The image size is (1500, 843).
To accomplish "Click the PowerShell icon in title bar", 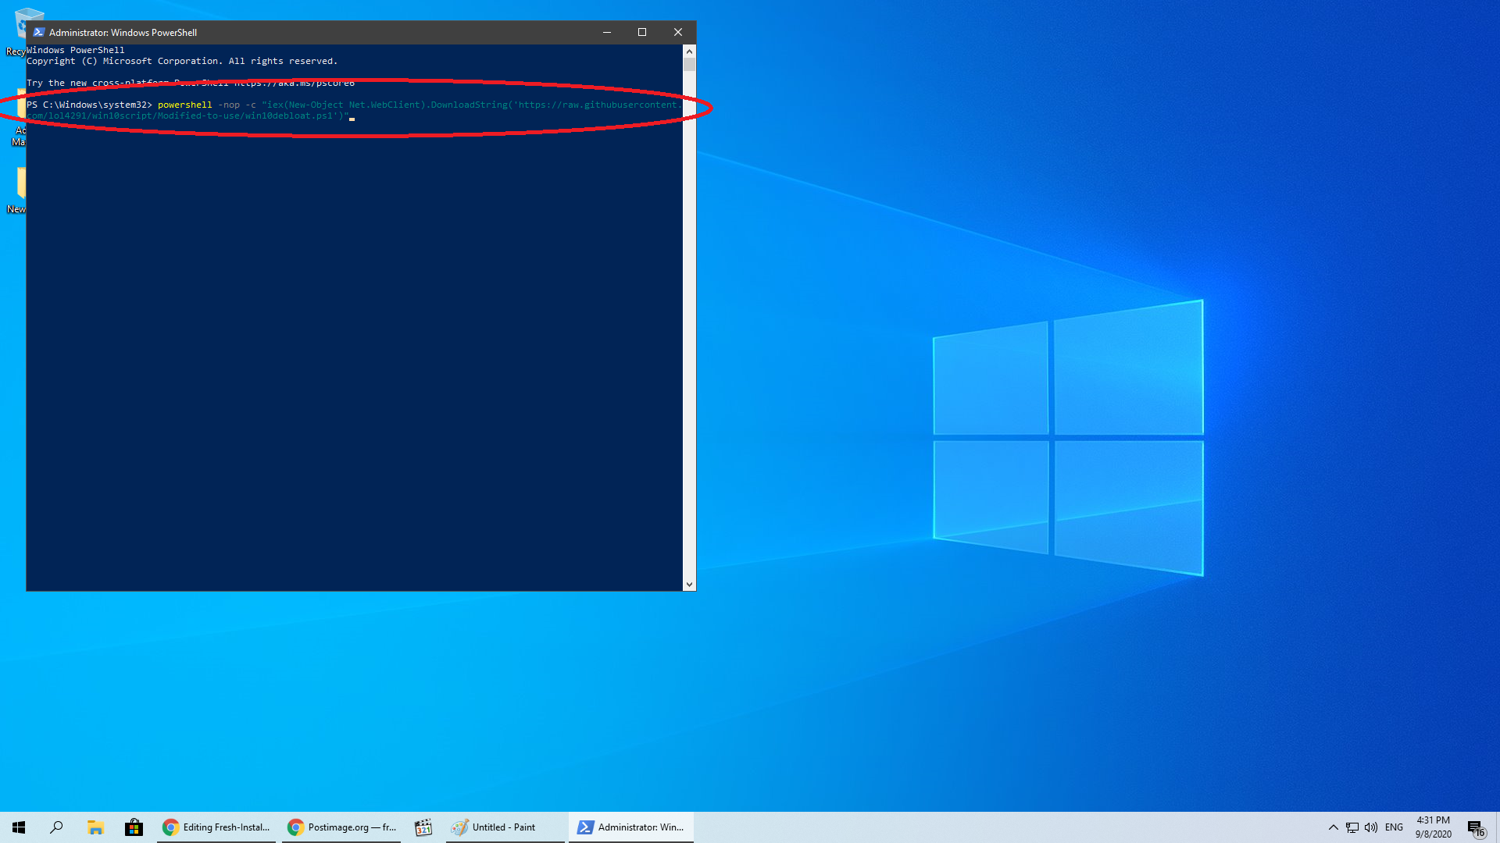I will (x=38, y=32).
